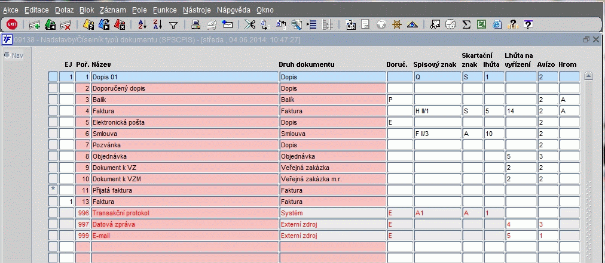Restore the inner form window
The image size is (605, 263).
(587, 39)
